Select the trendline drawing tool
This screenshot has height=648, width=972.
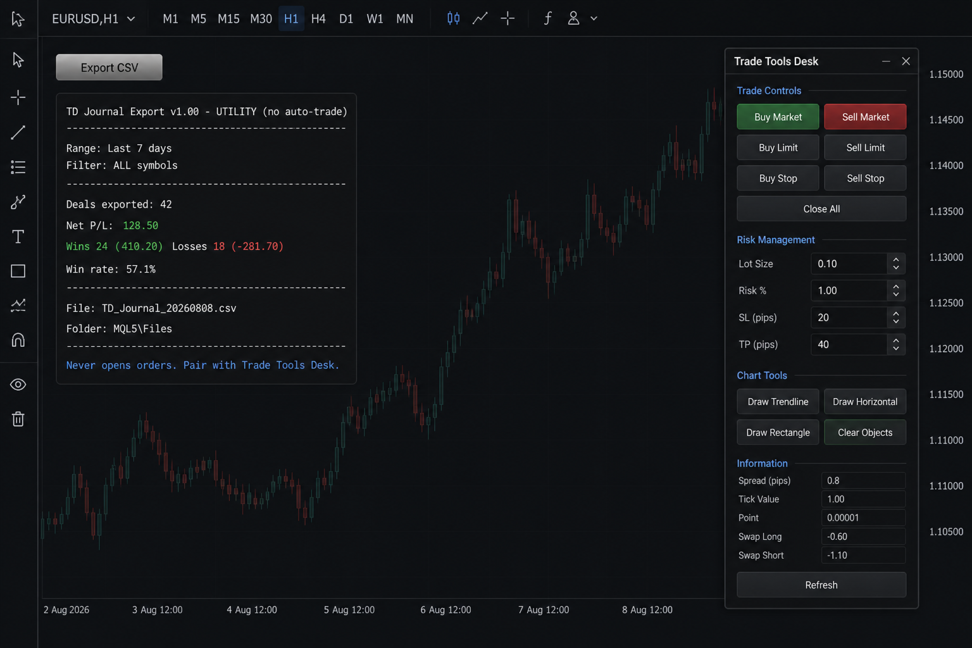click(x=18, y=132)
